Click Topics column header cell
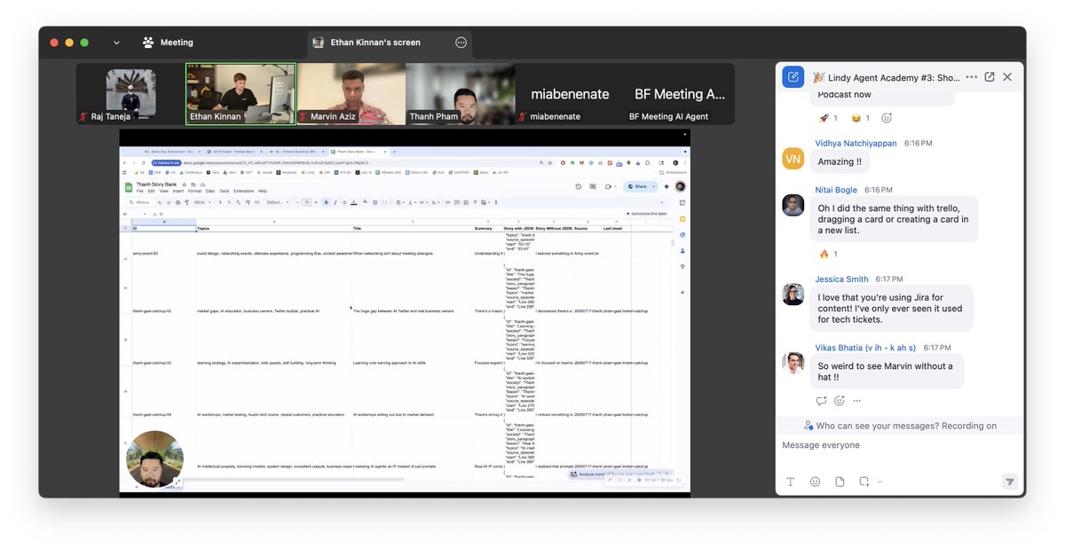This screenshot has width=1065, height=549. click(x=273, y=228)
